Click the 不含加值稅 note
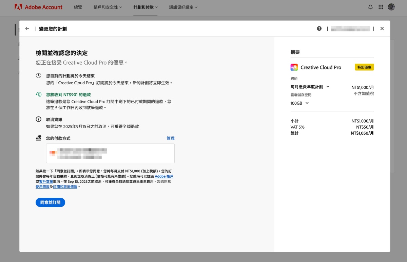The width and height of the screenshot is (407, 262). (x=364, y=93)
